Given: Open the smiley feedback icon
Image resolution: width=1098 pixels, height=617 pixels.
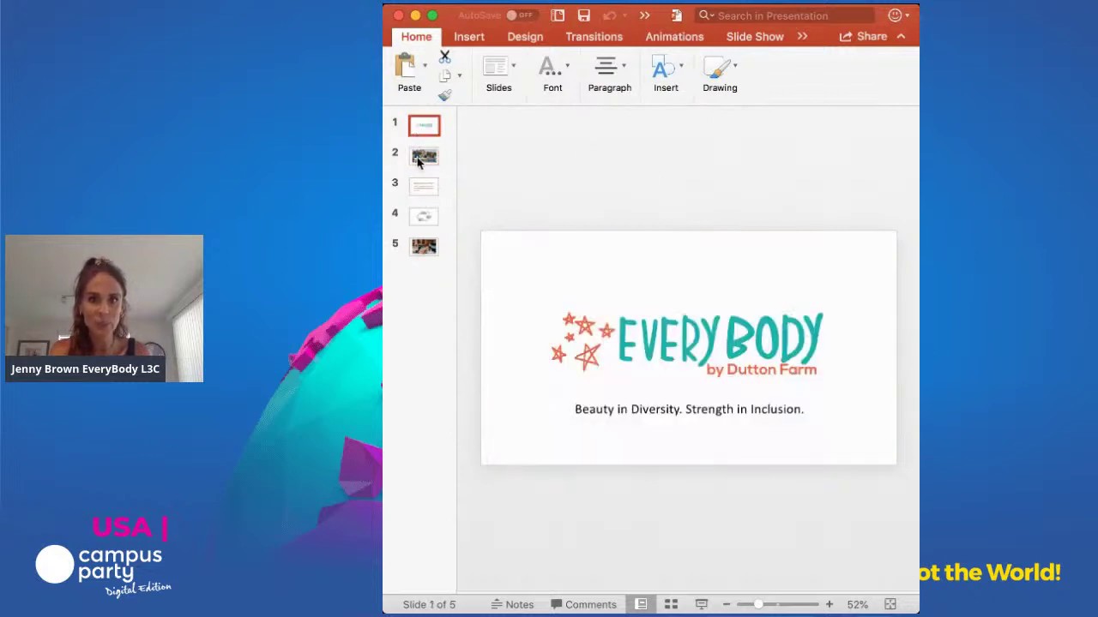Looking at the screenshot, I should point(895,15).
